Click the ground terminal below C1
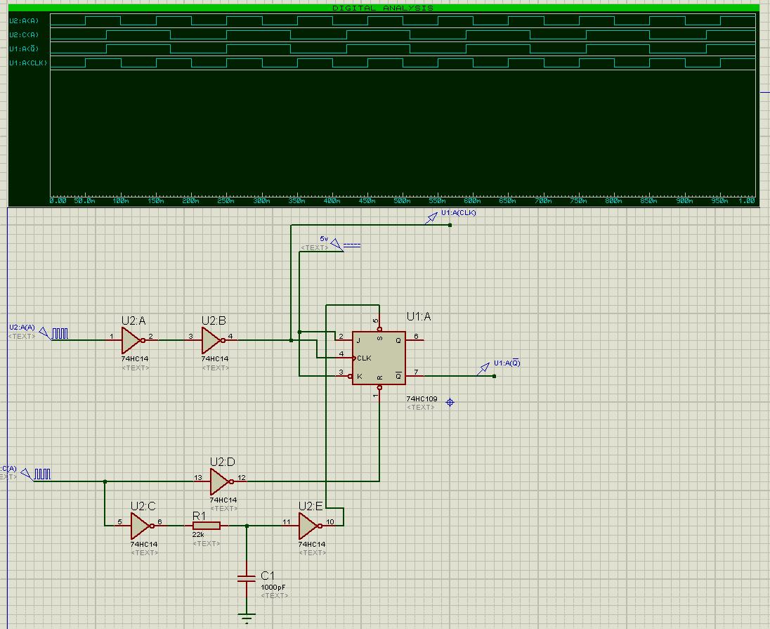Viewport: 770px width, 629px height. 247,619
